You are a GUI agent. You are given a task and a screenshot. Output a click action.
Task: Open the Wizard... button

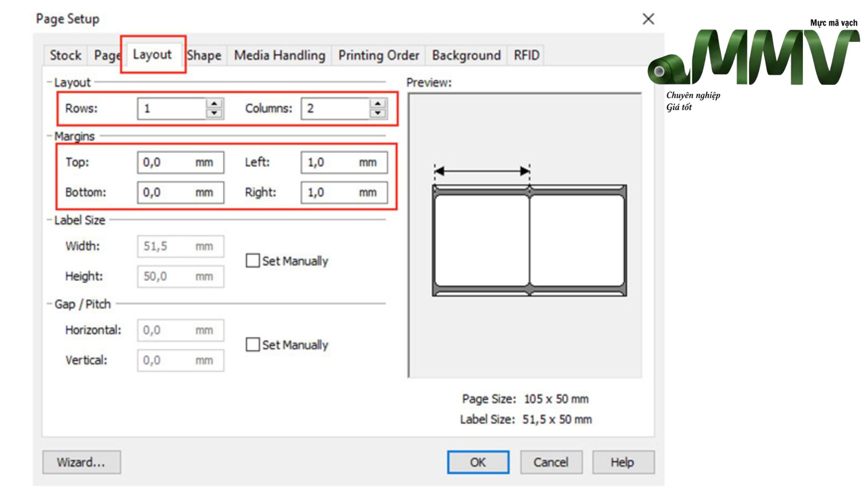(82, 462)
